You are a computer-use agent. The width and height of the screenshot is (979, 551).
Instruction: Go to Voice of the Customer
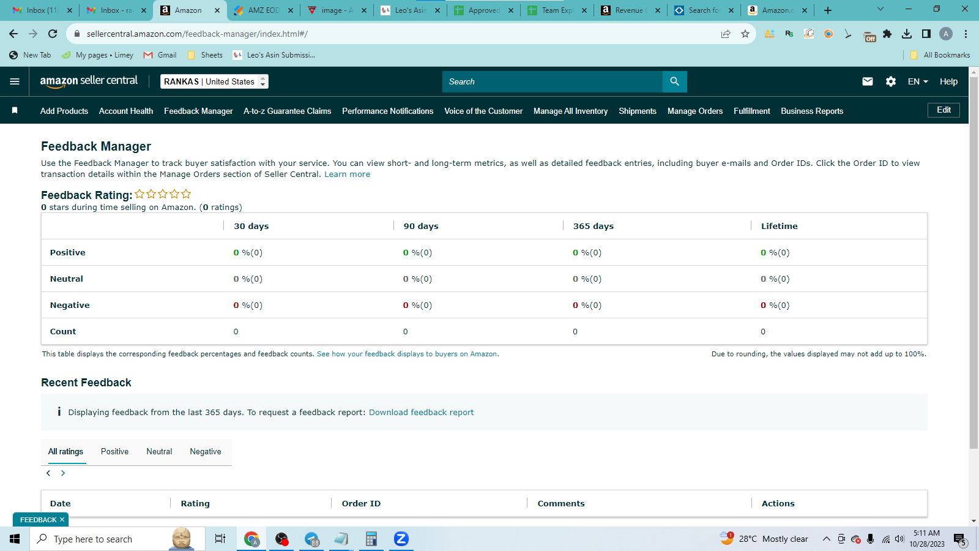click(x=483, y=111)
